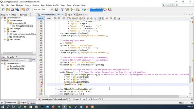Open the Tools menu
The height and width of the screenshot is (109, 194).
(x=69, y=5)
